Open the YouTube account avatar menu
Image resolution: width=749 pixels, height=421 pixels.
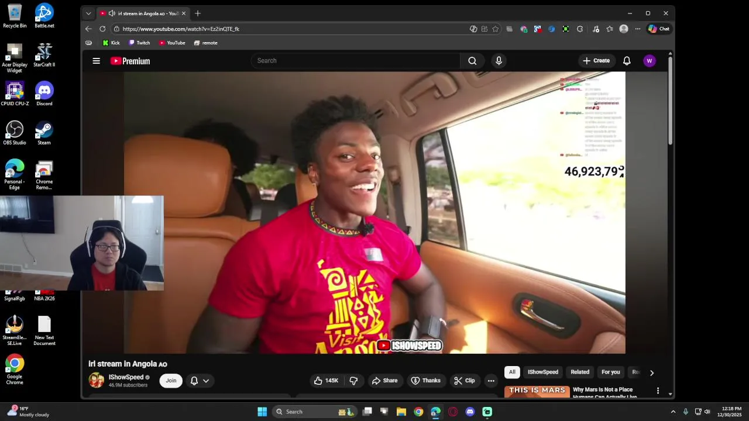pos(649,61)
